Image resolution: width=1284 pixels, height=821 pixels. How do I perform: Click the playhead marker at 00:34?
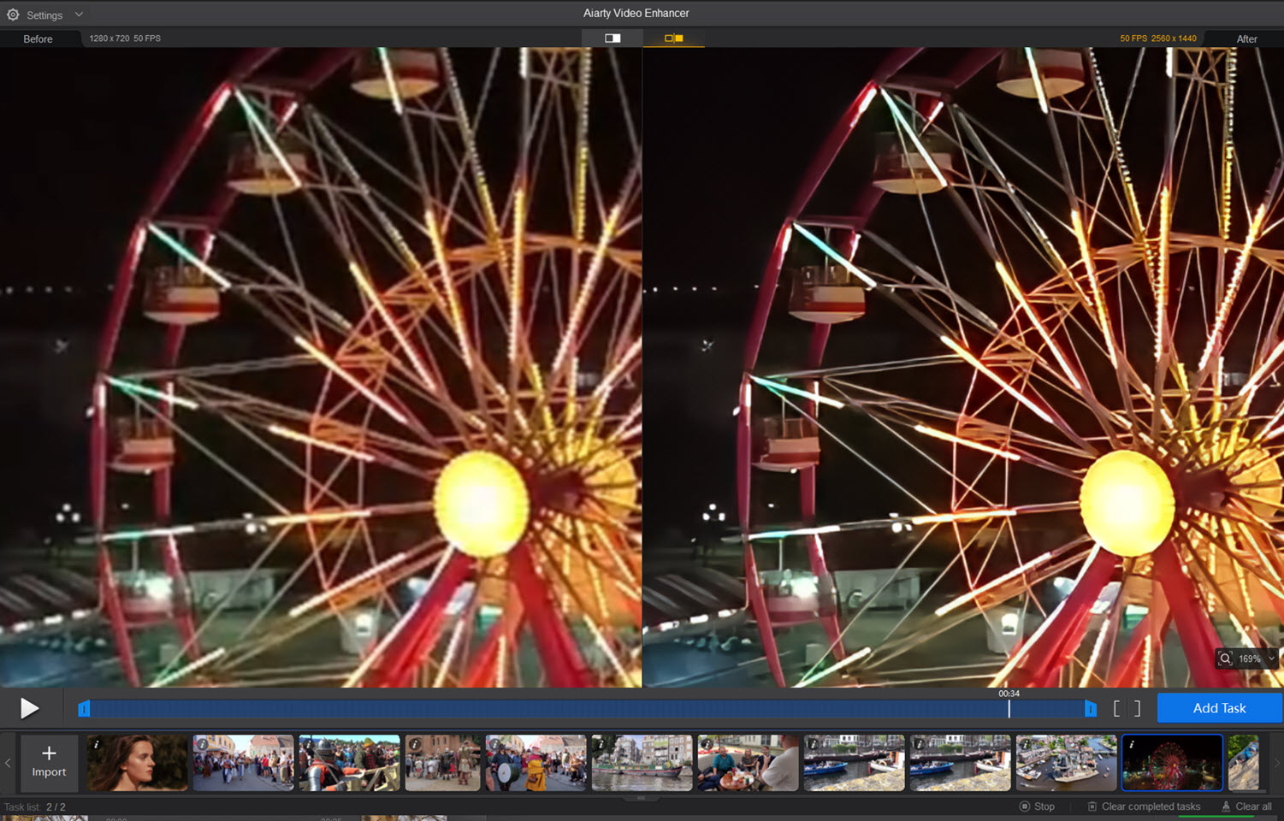(1009, 708)
